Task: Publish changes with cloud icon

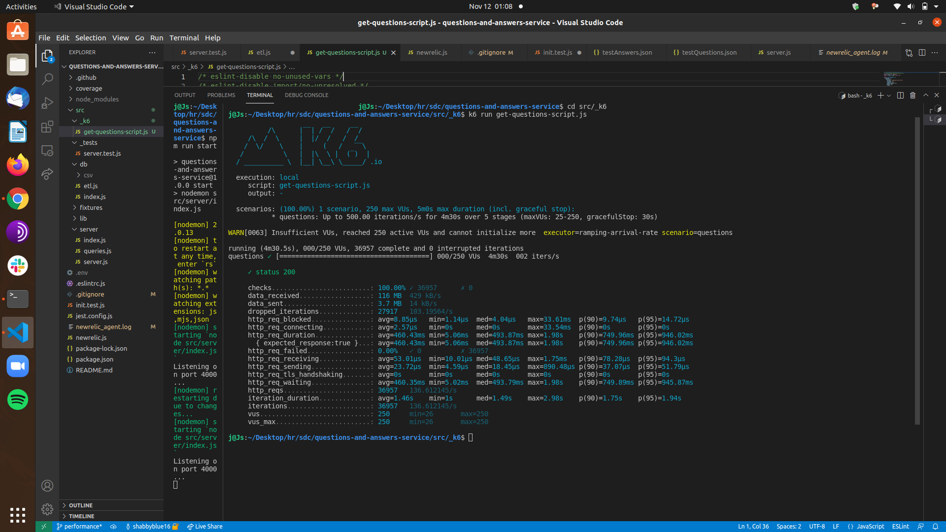Action: click(113, 527)
